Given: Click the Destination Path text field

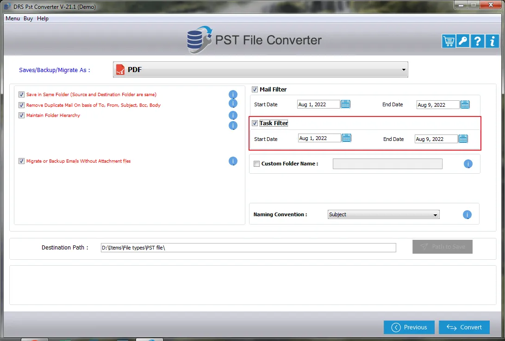Looking at the screenshot, I should point(248,248).
